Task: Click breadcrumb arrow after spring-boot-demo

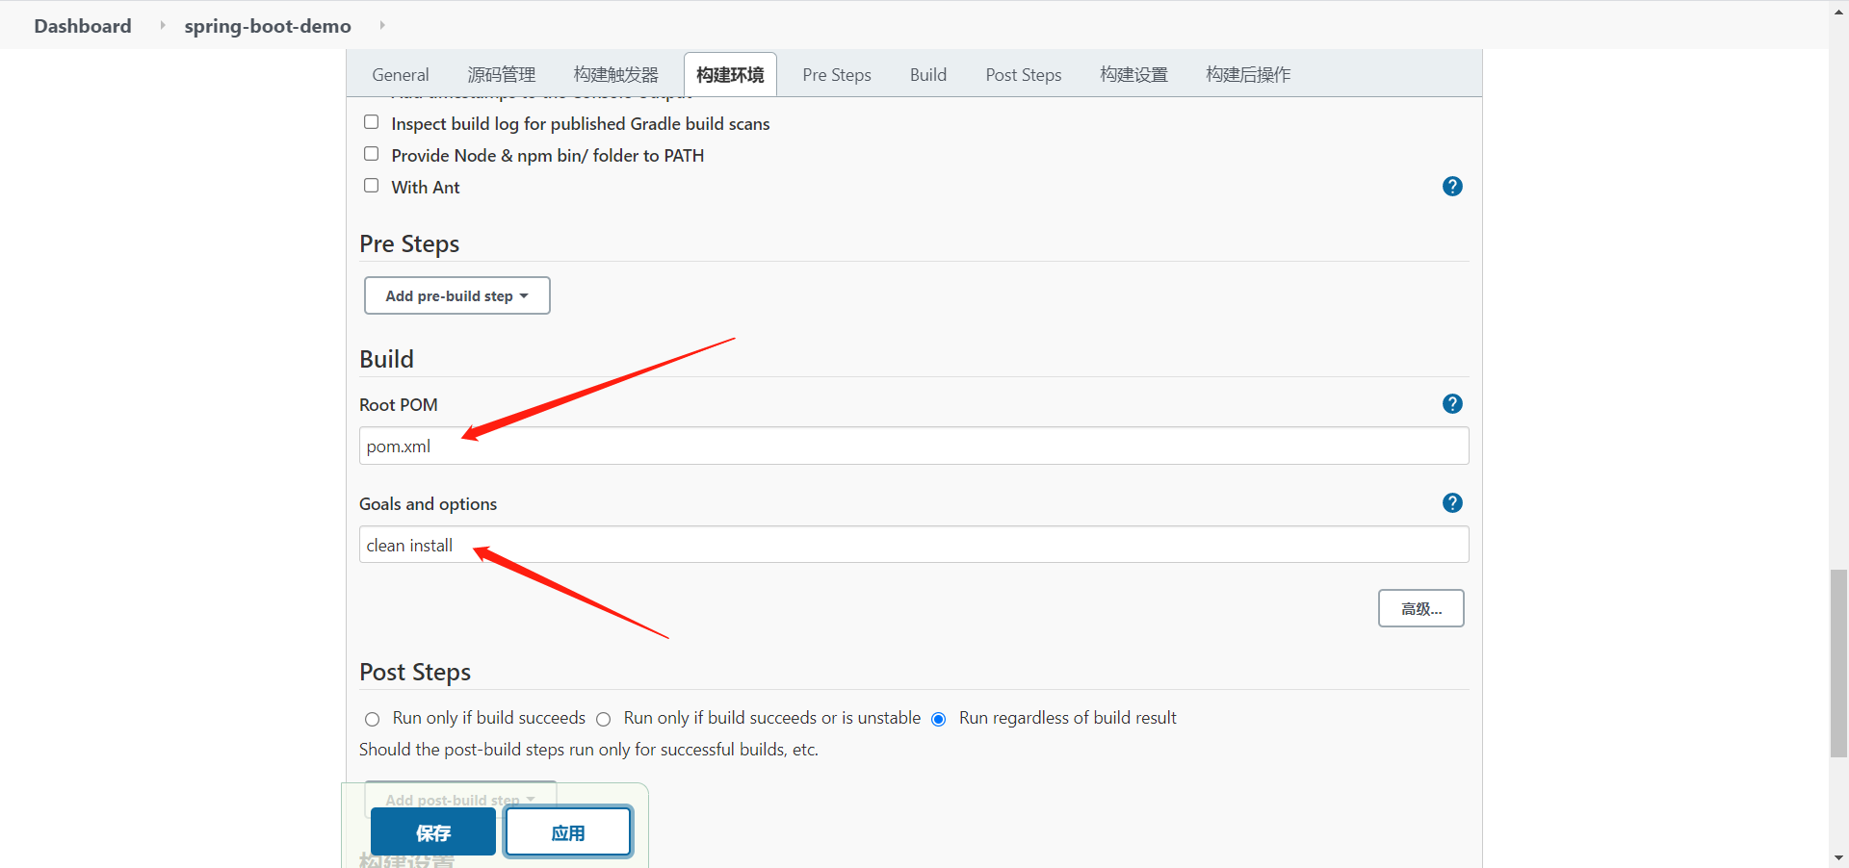Action: [382, 25]
